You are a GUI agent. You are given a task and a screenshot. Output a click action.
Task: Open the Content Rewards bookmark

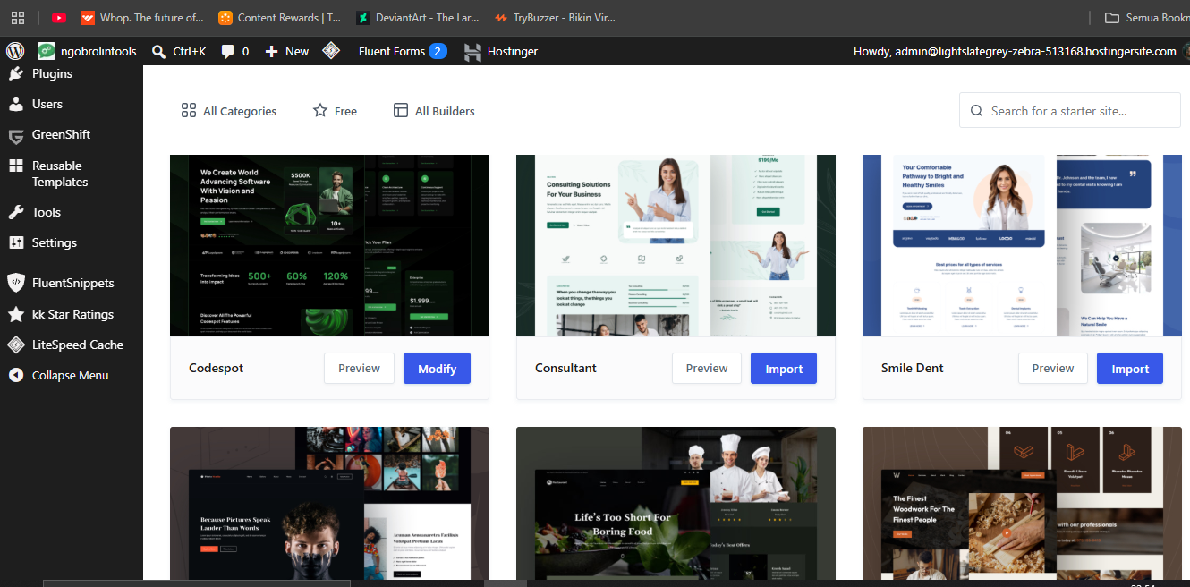(x=280, y=17)
